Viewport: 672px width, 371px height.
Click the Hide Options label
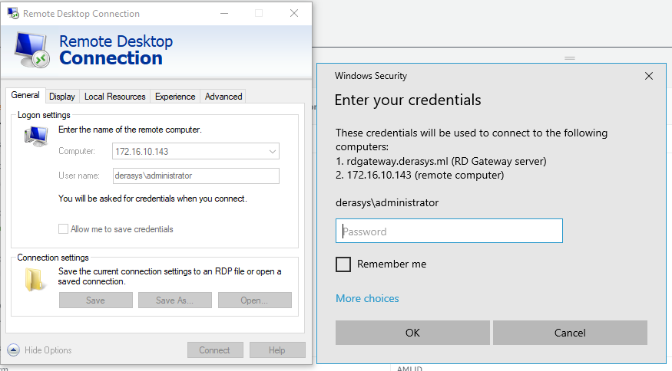pos(48,350)
